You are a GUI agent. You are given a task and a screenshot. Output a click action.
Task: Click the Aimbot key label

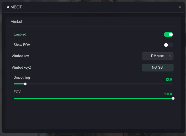pos(20,56)
